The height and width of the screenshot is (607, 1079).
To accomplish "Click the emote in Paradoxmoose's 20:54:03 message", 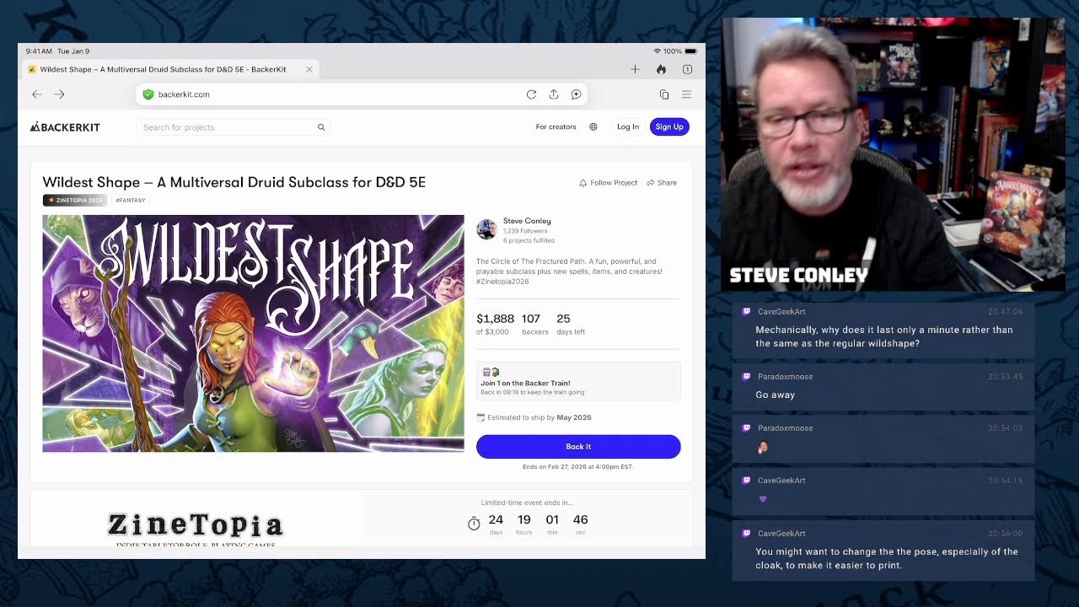I will (763, 448).
